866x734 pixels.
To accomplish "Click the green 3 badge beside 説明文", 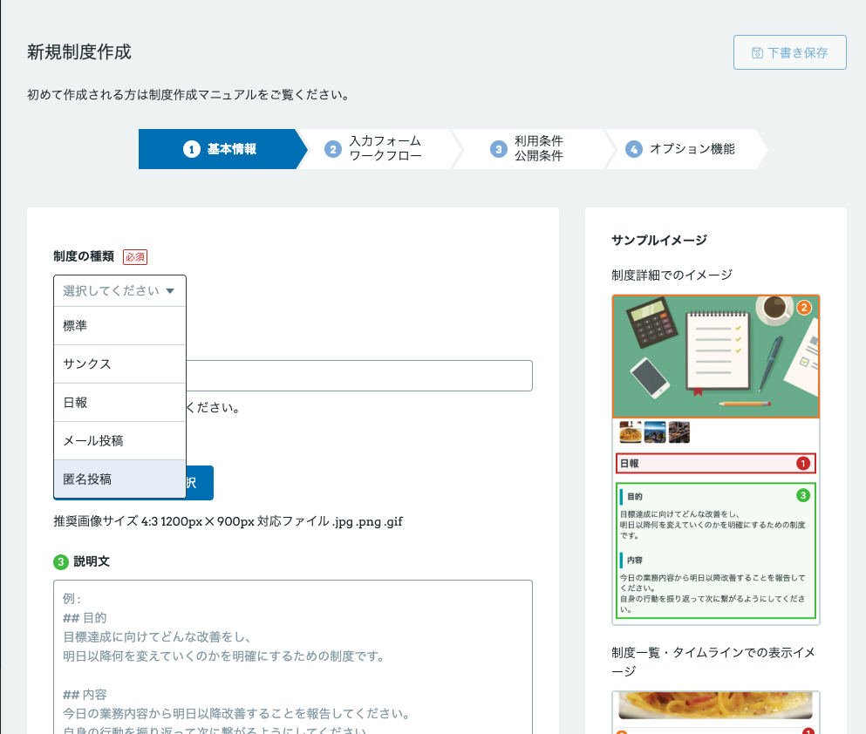I will coord(61,561).
